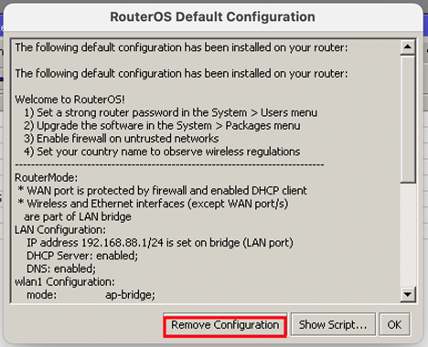Click the 'RouterMode:' heading text

click(47, 178)
